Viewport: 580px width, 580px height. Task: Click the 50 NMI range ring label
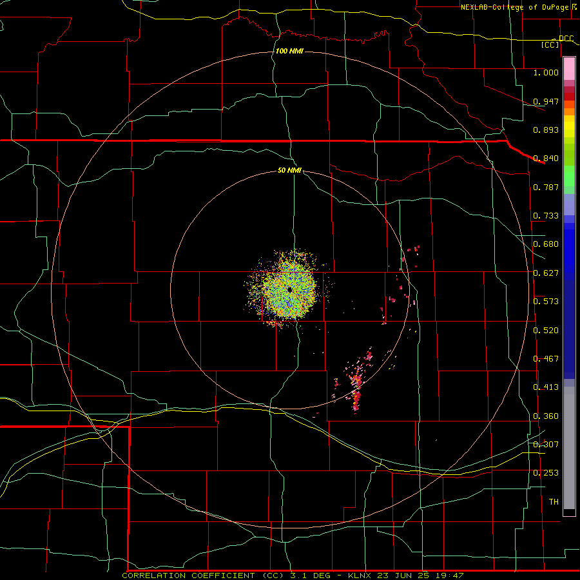[x=289, y=170]
